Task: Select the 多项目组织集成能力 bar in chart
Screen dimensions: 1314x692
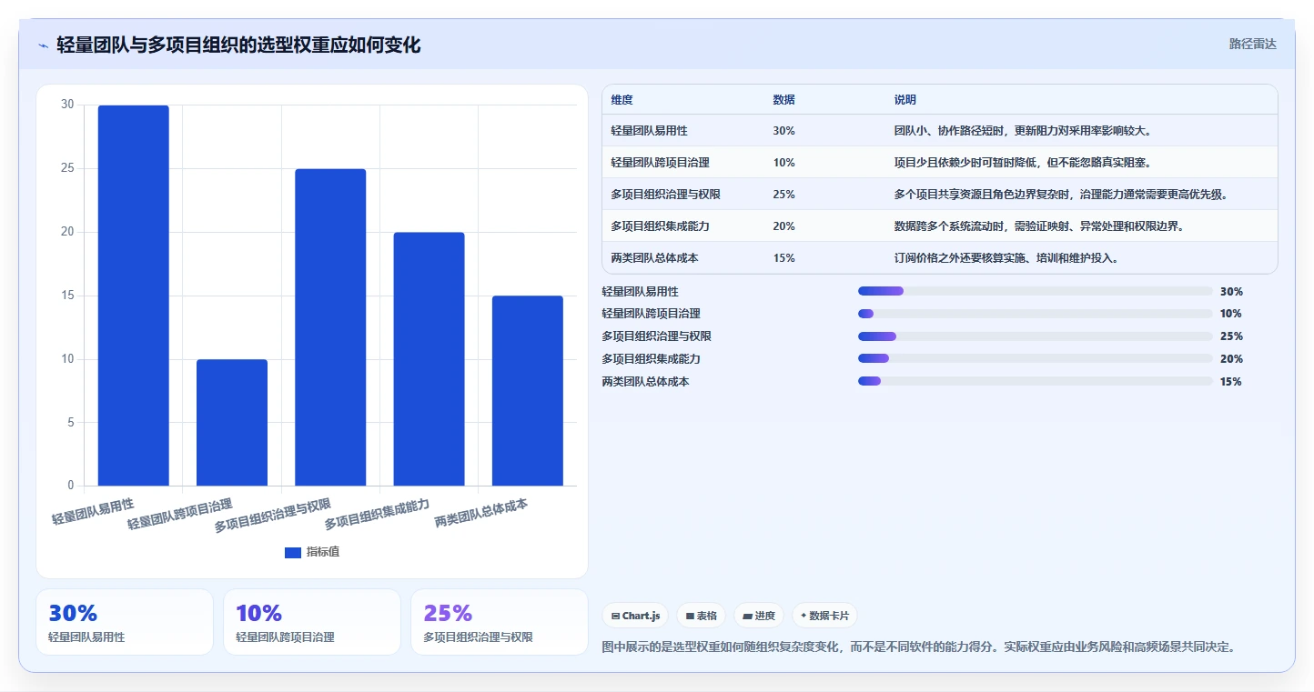Action: tap(429, 359)
